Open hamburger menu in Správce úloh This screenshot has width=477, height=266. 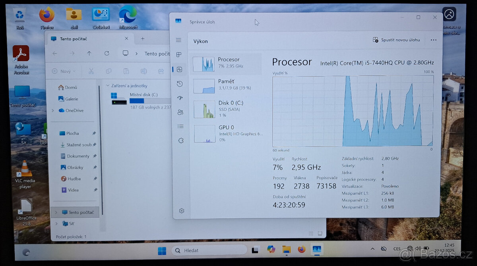pos(180,40)
